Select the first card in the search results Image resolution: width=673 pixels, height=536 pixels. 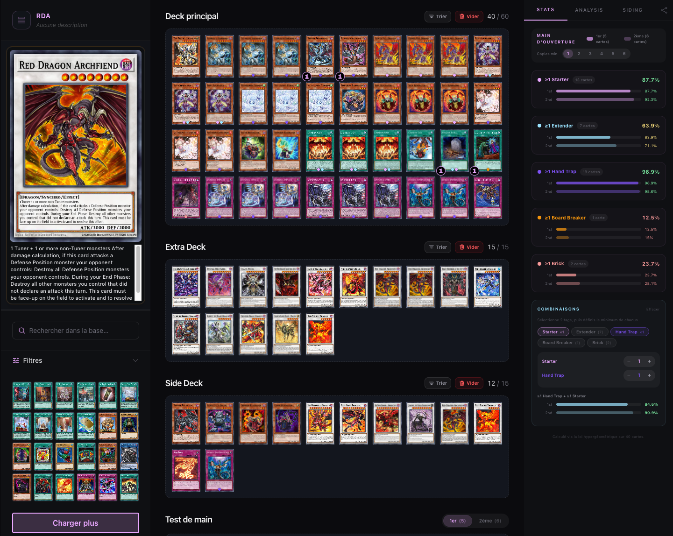pyautogui.click(x=21, y=396)
